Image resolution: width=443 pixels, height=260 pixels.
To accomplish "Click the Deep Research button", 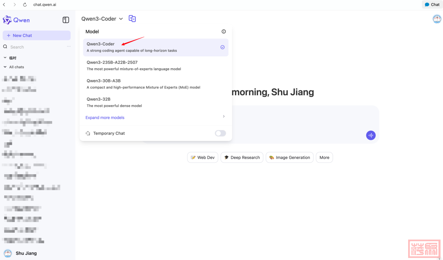I will point(242,157).
